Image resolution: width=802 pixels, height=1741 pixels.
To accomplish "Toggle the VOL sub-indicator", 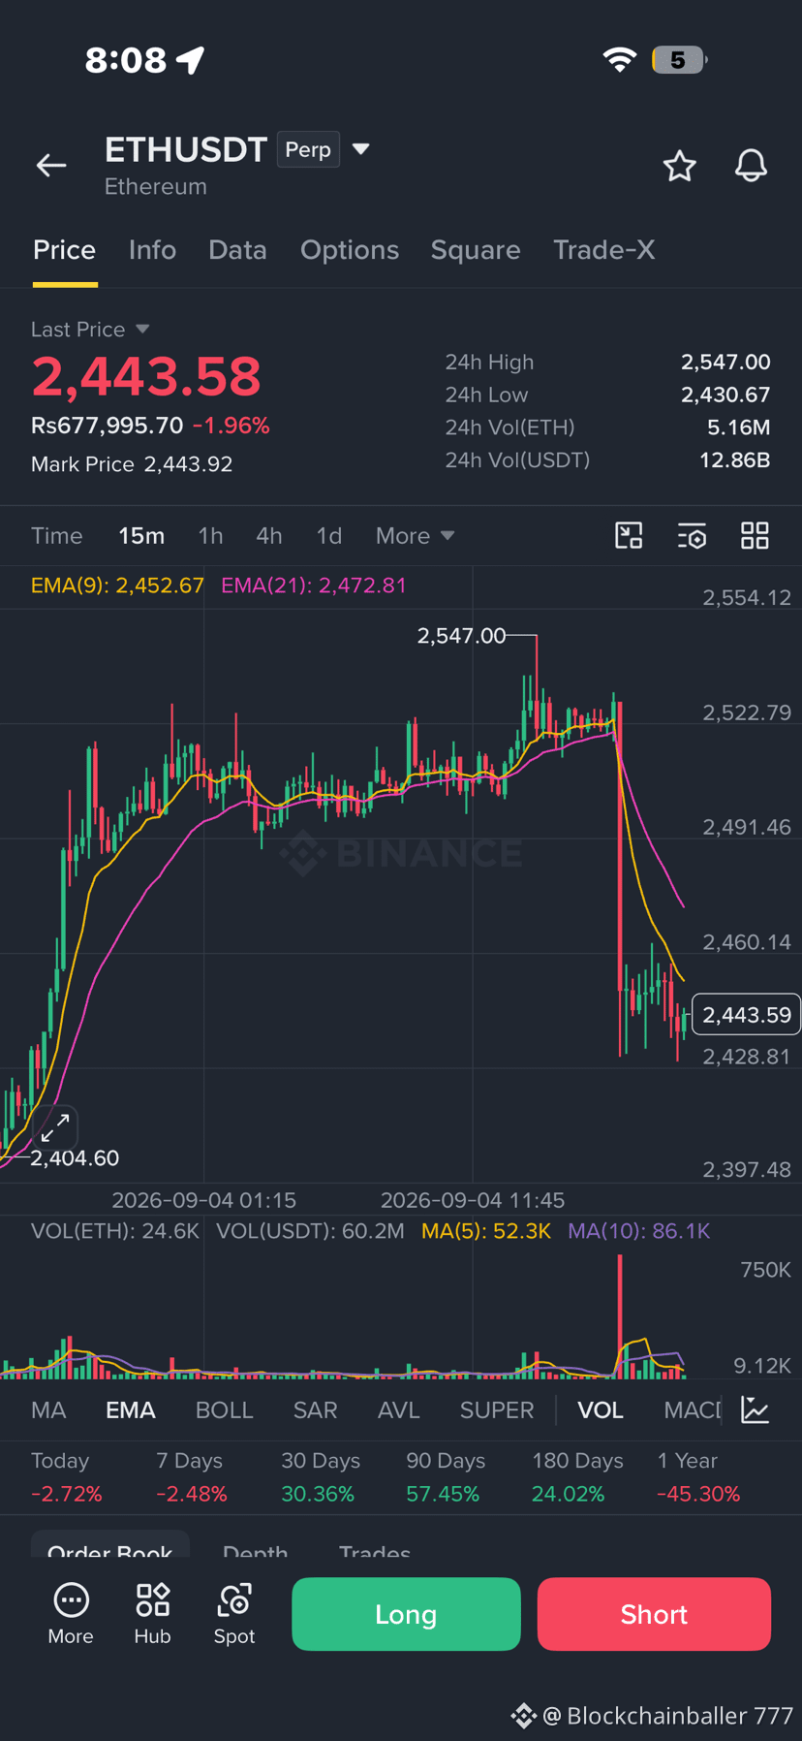I will tap(600, 1409).
